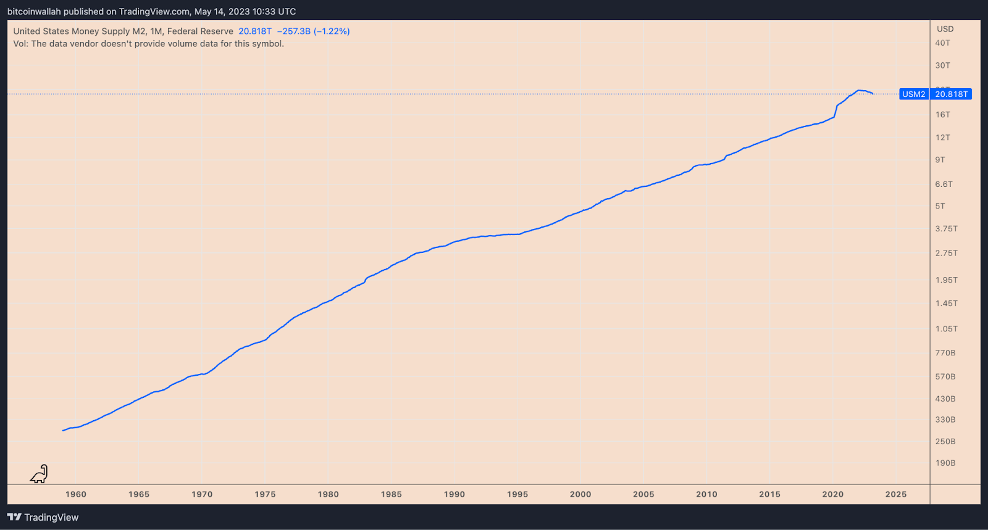Screen dimensions: 988x530
Task: Click the 2005 time axis label
Action: pyautogui.click(x=643, y=494)
